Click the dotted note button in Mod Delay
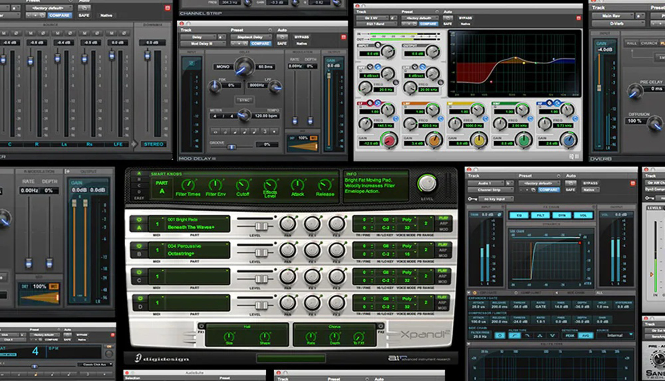Screen dimensions: 665x381 tap(274, 132)
